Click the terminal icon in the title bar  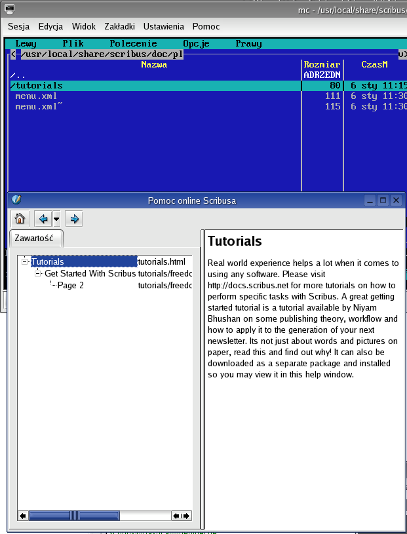(9, 9)
